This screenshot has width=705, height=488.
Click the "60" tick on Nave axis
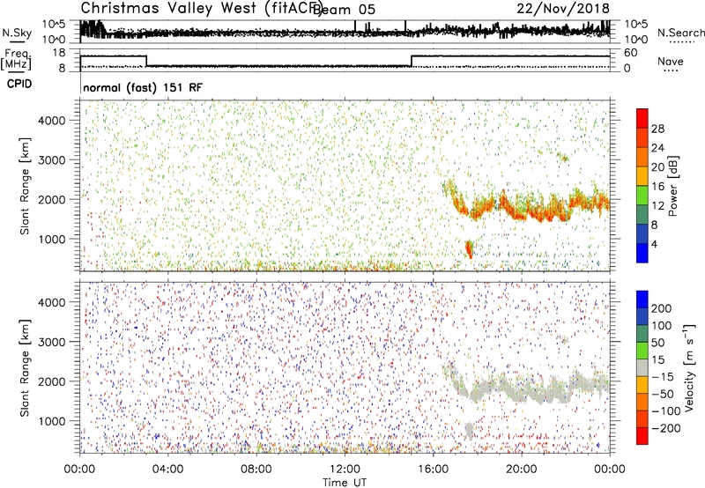coord(630,53)
